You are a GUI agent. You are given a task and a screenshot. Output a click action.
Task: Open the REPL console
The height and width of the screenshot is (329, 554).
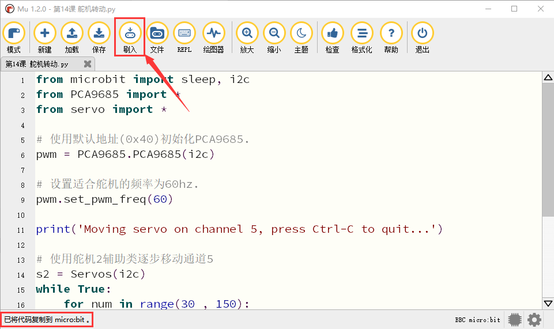tap(184, 37)
